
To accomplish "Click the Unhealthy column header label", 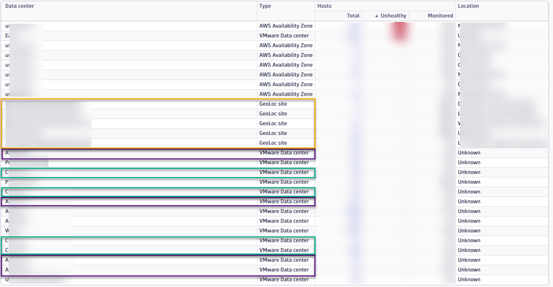I will coord(393,16).
